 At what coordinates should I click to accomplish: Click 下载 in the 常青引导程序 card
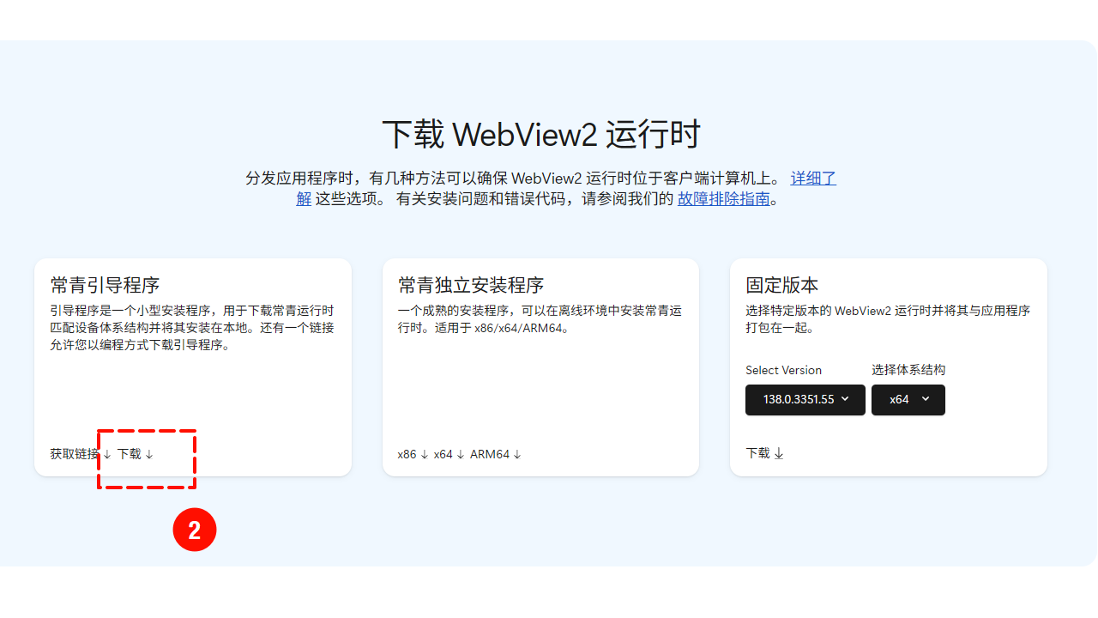click(x=136, y=454)
